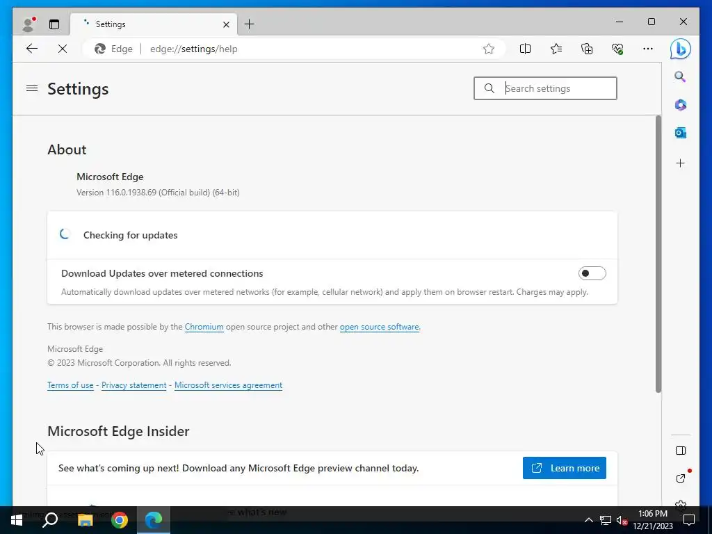Open the Favorites list

(x=556, y=49)
